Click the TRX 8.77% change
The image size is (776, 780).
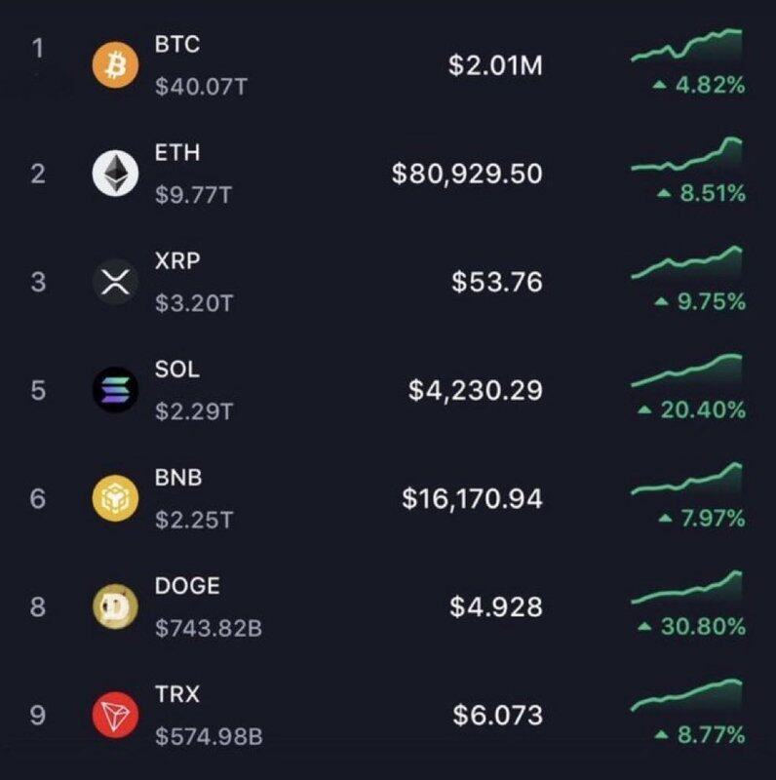pos(700,734)
